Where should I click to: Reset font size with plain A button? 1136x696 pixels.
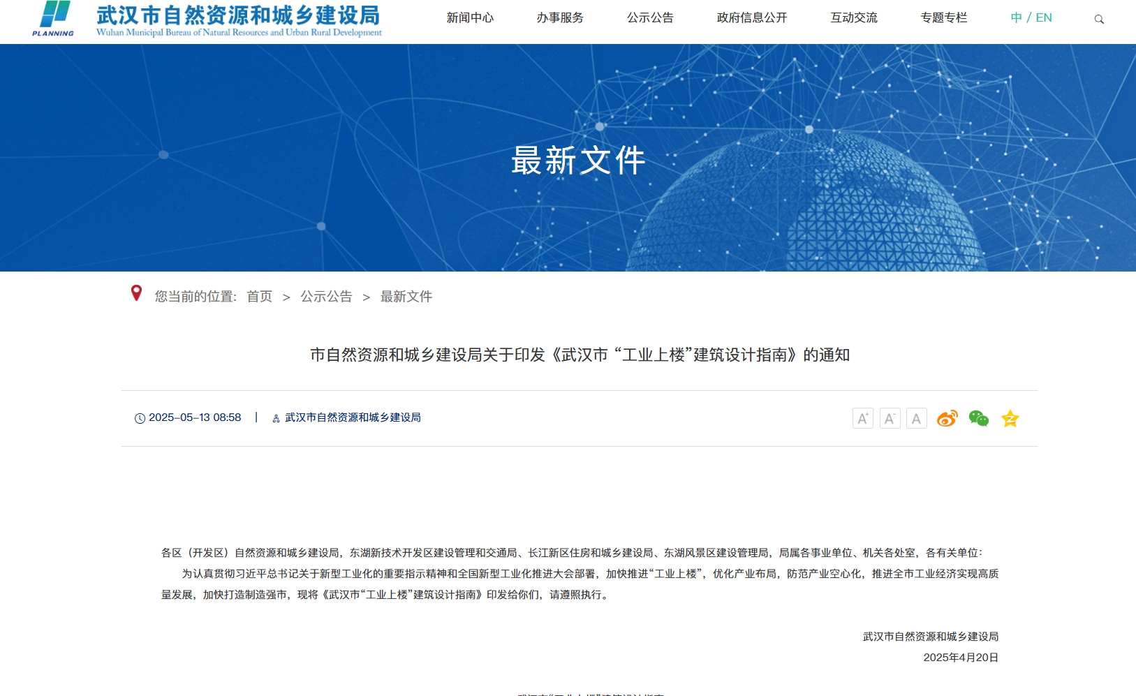[x=916, y=418]
